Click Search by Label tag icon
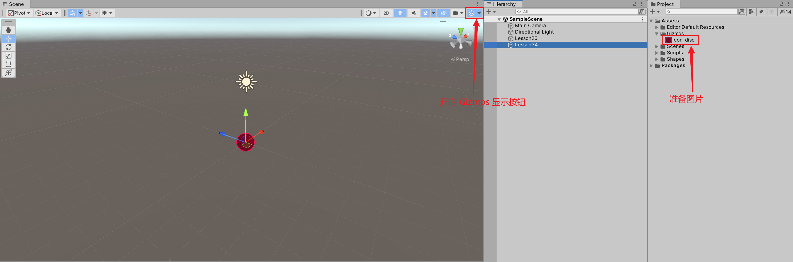Viewport: 793px width, 262px height. tap(761, 12)
